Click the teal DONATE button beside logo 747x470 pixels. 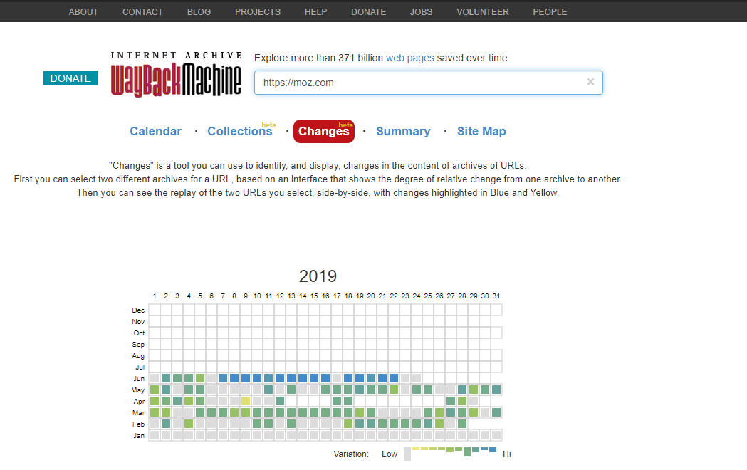coord(70,78)
